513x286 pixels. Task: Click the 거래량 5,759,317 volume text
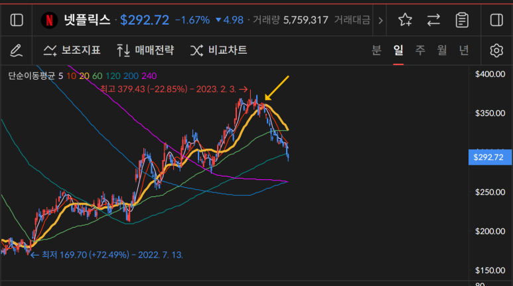click(291, 21)
